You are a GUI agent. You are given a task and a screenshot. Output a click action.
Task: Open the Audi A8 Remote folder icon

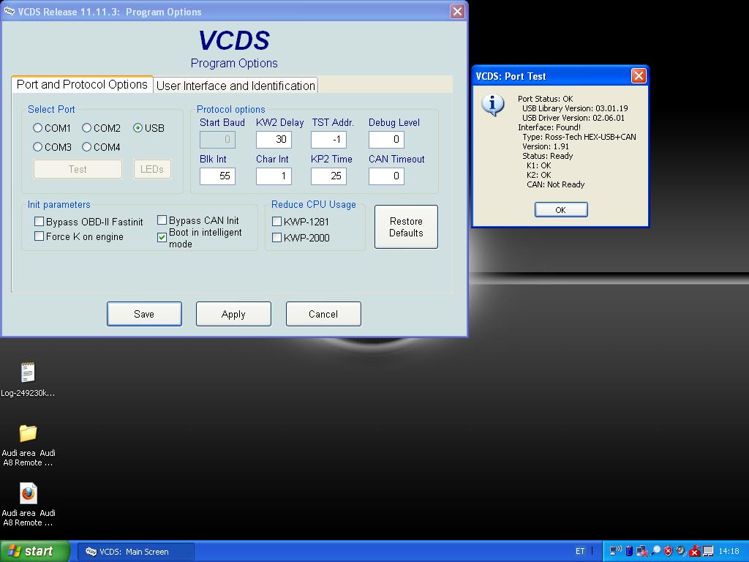click(28, 433)
